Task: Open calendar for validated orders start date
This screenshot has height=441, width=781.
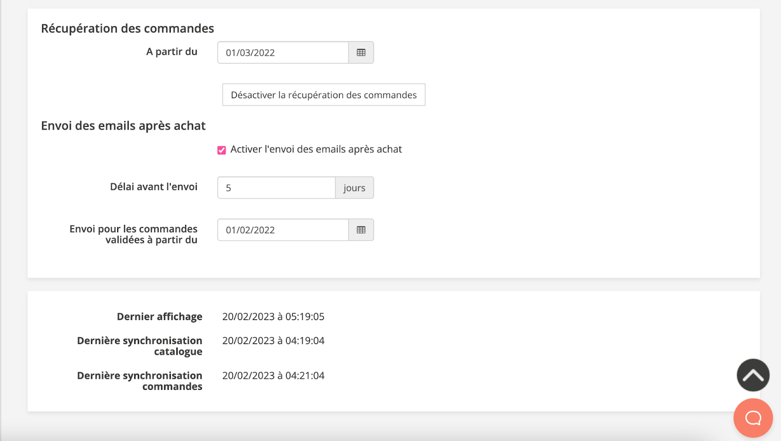Action: pos(361,230)
